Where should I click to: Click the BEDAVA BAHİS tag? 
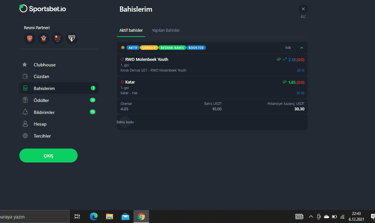pos(172,48)
